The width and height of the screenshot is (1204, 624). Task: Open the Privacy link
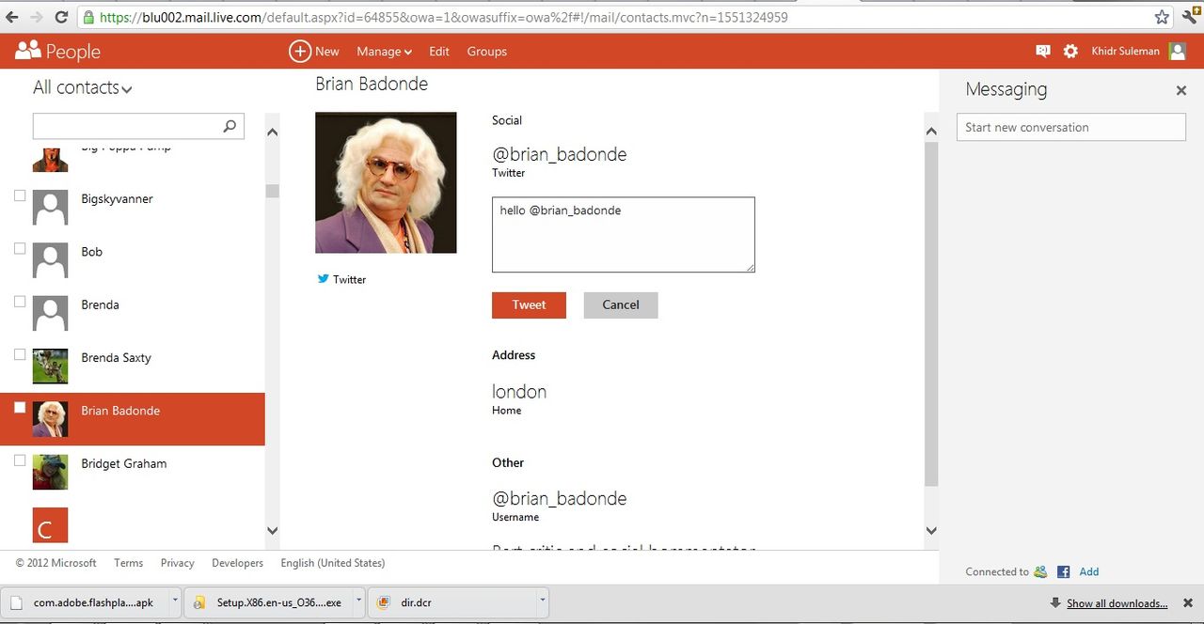(177, 563)
